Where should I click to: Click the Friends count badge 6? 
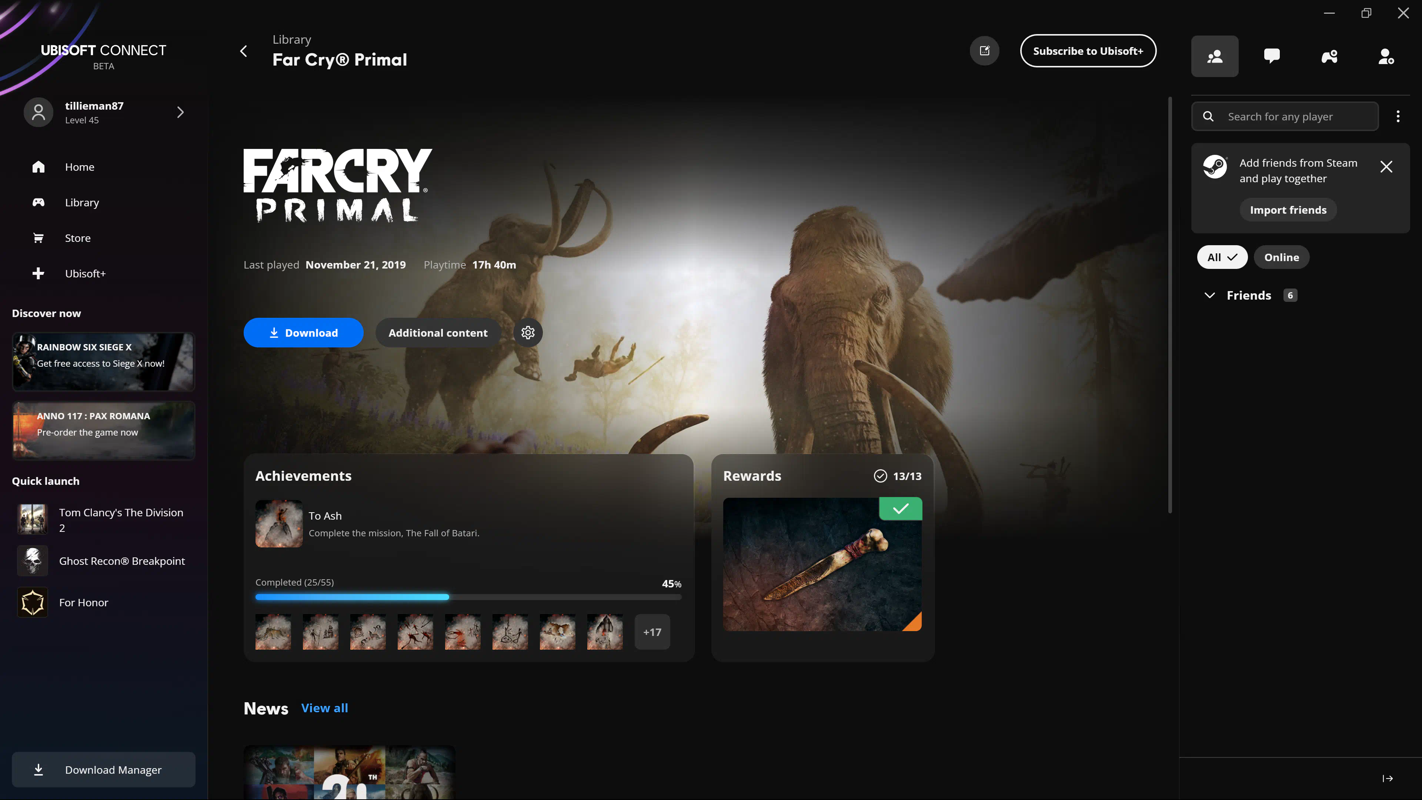click(x=1290, y=296)
